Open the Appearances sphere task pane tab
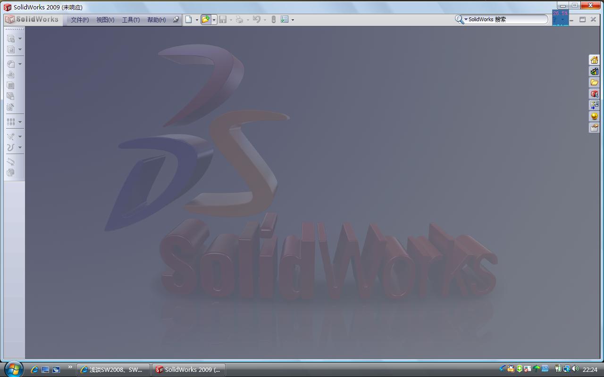Screen dimensions: 604x377 [x=594, y=116]
